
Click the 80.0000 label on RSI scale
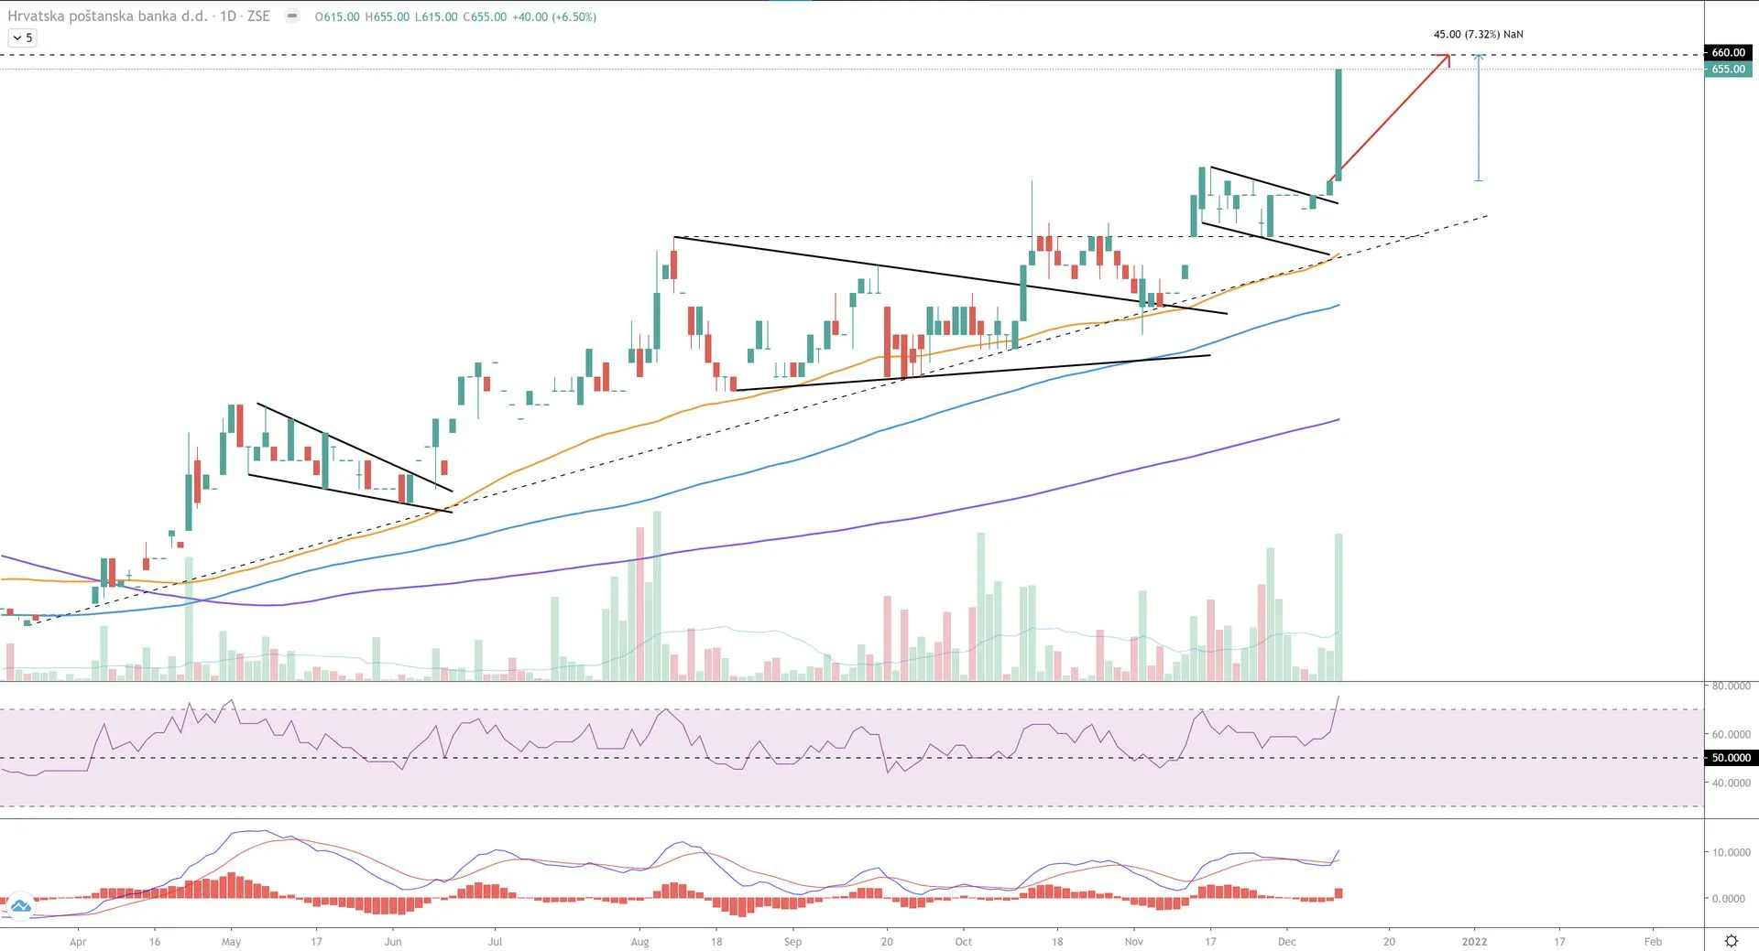[1731, 686]
